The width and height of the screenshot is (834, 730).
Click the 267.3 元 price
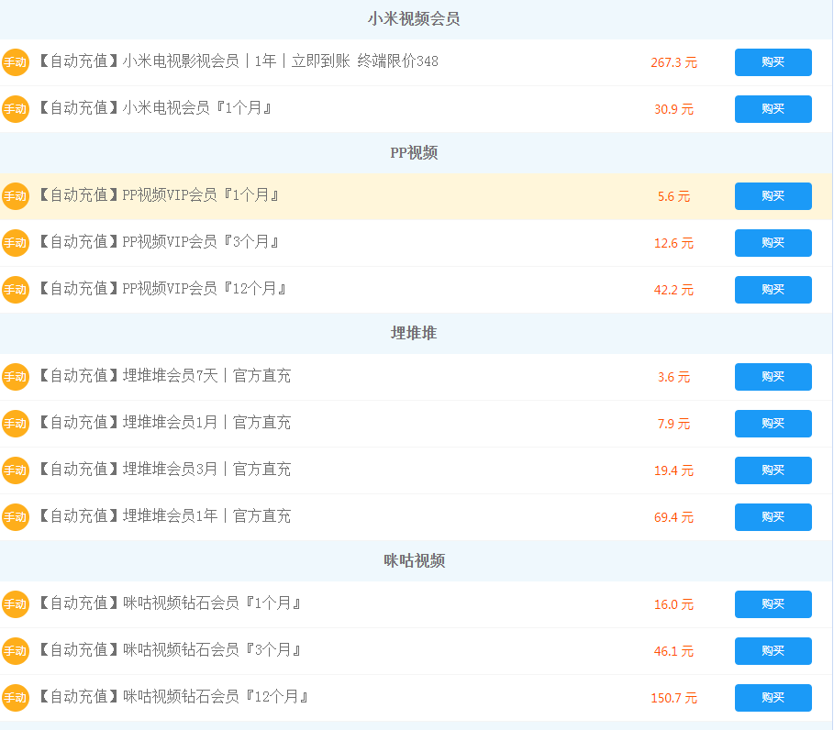pyautogui.click(x=674, y=62)
